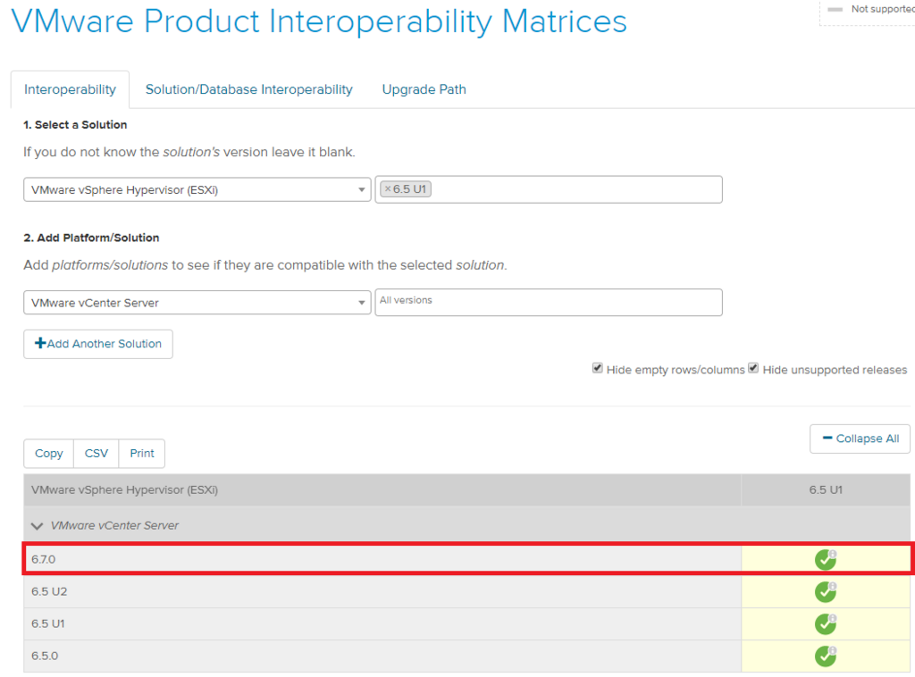The image size is (915, 677).
Task: Remove the 6.5 U1 version tag
Action: (388, 189)
